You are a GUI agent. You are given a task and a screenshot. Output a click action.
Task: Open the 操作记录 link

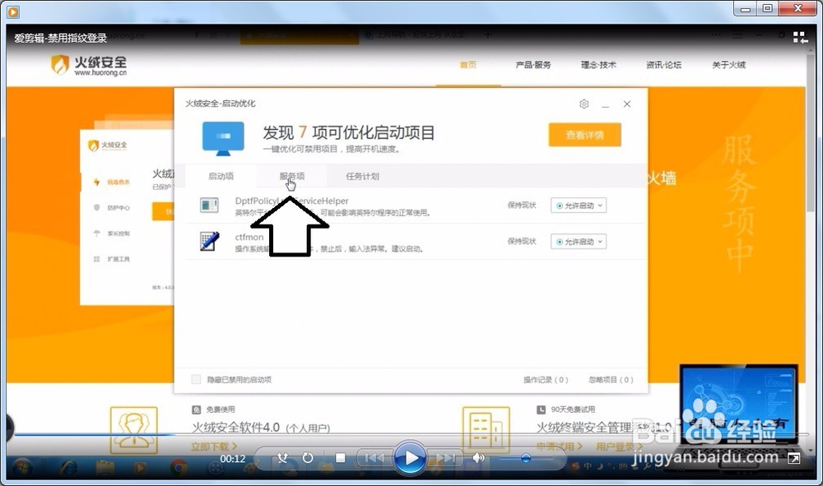546,380
